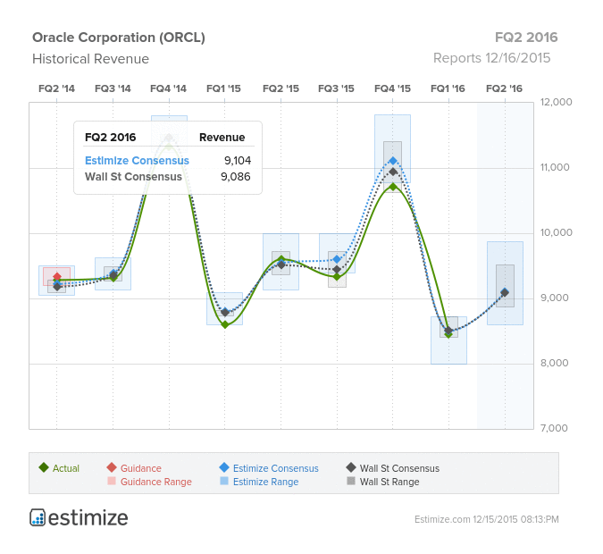The image size is (603, 554).
Task: Click the Reports 12/16/2015 text
Action: pos(492,58)
